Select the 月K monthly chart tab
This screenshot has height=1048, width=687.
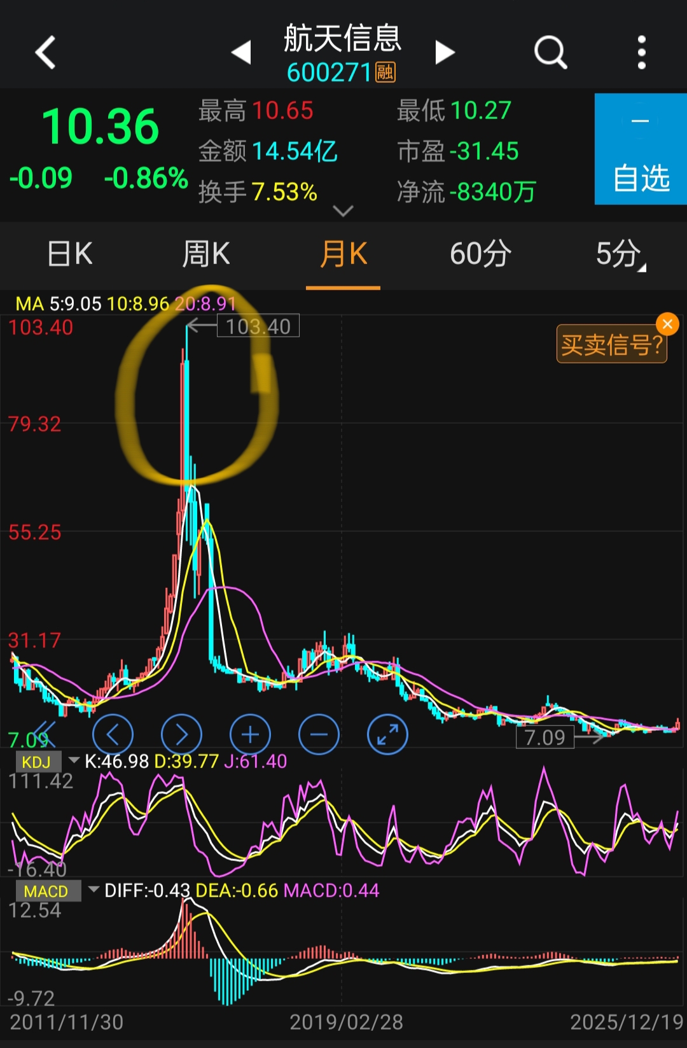click(343, 254)
